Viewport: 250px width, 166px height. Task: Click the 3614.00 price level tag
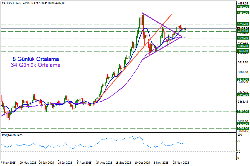pyautogui.click(x=243, y=80)
